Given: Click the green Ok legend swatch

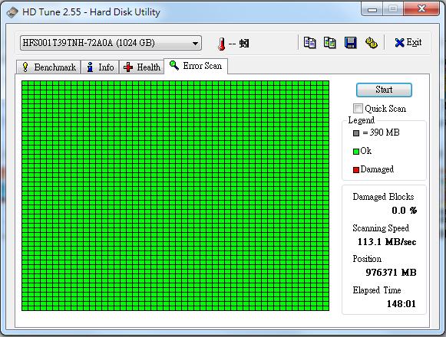Looking at the screenshot, I should click(356, 152).
